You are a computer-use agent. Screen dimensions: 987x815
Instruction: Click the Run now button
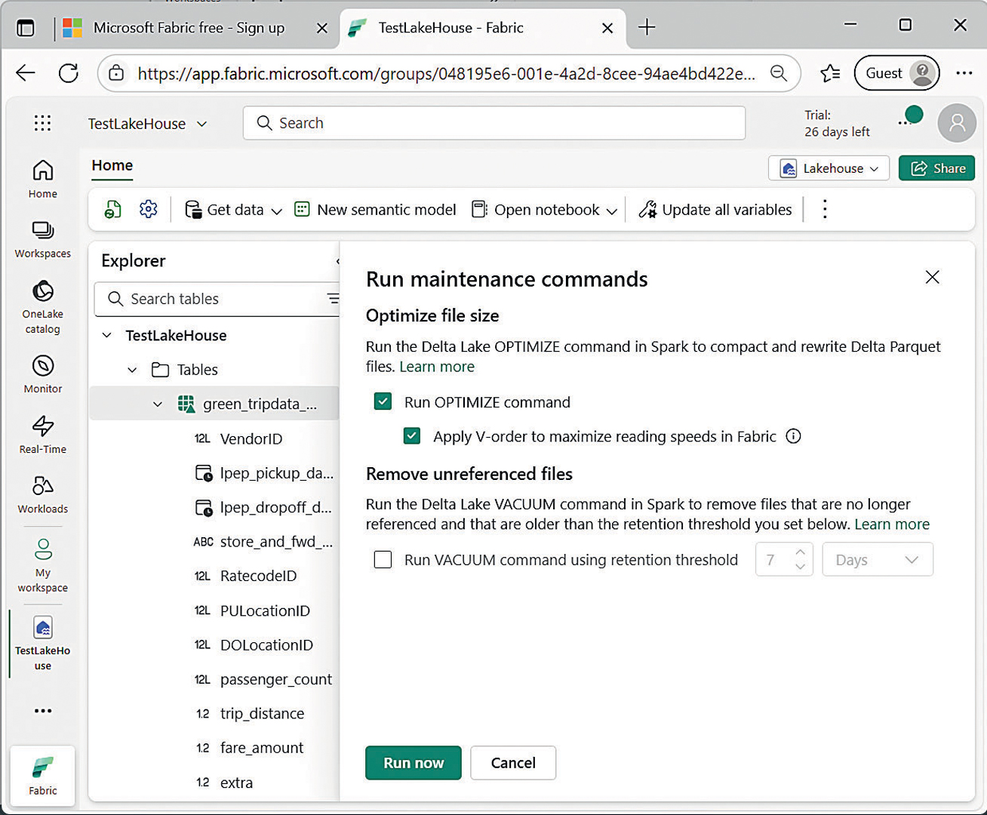(414, 763)
